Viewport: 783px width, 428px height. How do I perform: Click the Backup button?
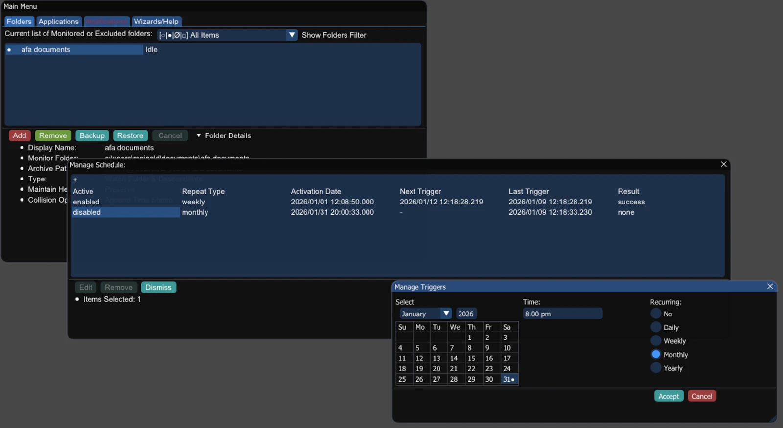tap(92, 135)
